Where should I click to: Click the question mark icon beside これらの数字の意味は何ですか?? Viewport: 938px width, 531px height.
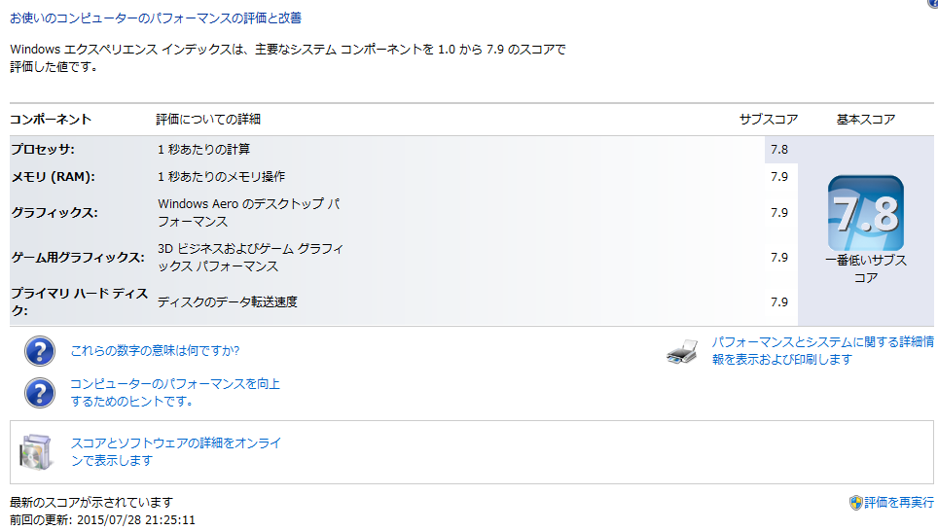pyautogui.click(x=39, y=351)
